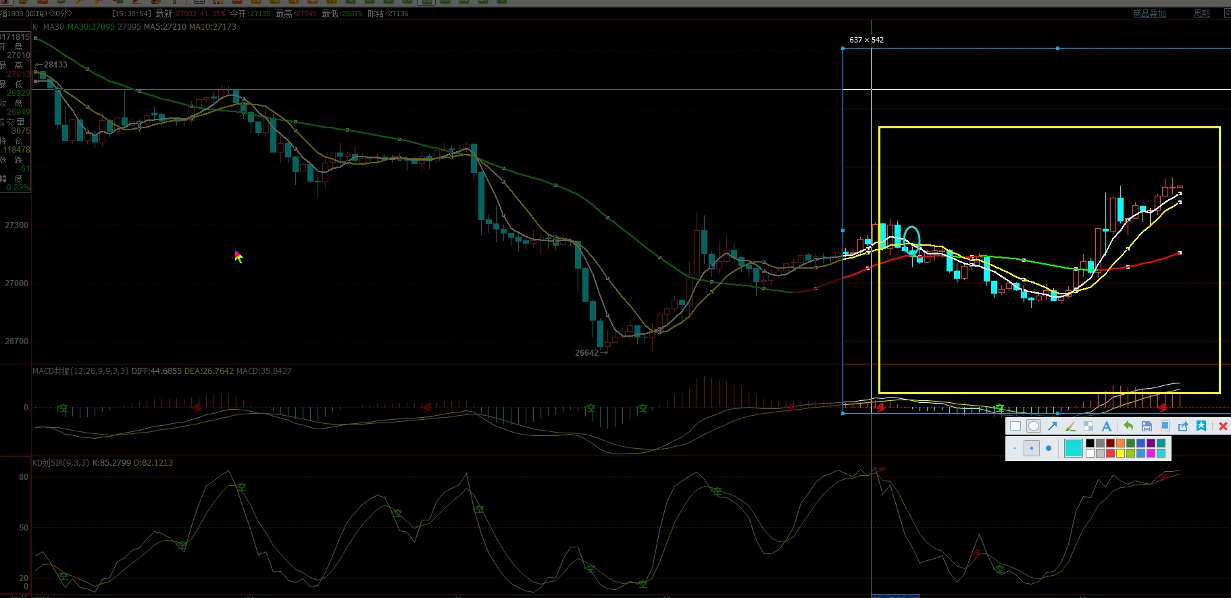Choose the smallest stroke size dot
Image resolution: width=1231 pixels, height=598 pixels.
click(1015, 448)
